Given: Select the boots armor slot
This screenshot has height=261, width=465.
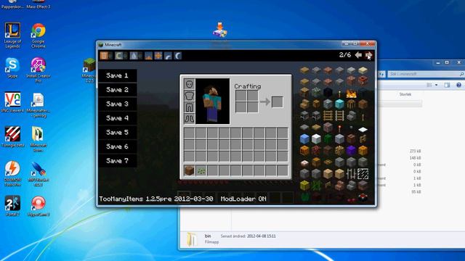Looking at the screenshot, I should 189,119.
